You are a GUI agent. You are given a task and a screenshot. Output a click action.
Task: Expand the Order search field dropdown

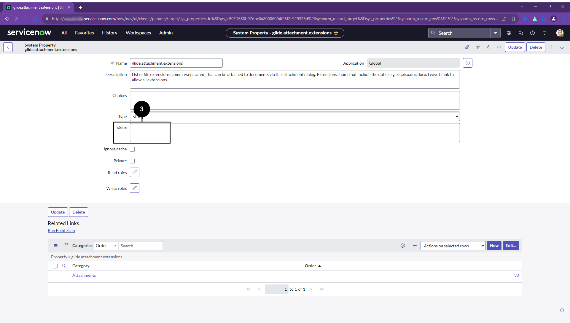[106, 246]
